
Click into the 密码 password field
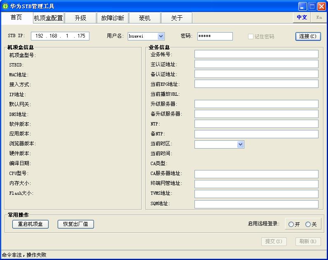215,36
